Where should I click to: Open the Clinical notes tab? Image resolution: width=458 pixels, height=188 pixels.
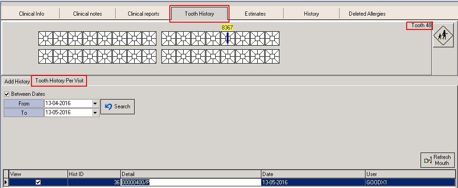pos(87,14)
